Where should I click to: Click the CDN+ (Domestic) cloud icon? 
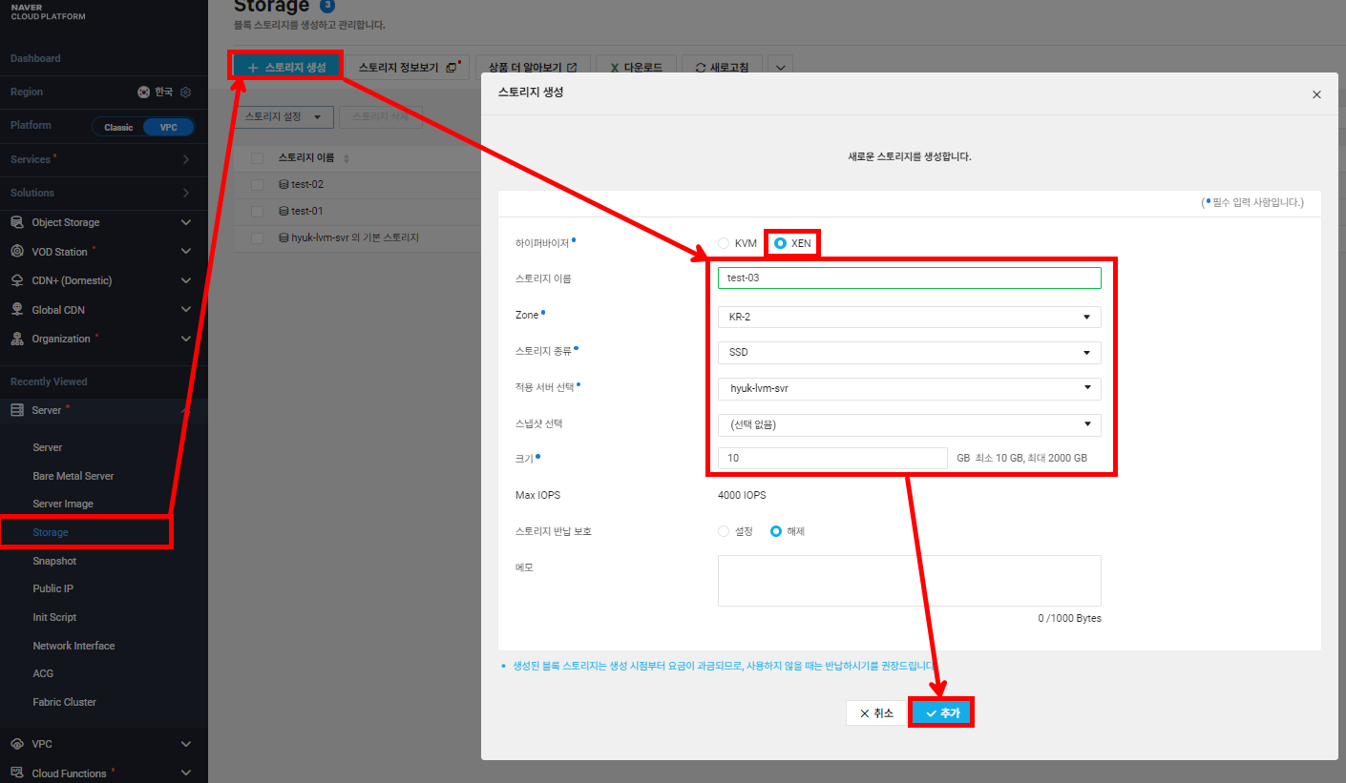pos(17,280)
